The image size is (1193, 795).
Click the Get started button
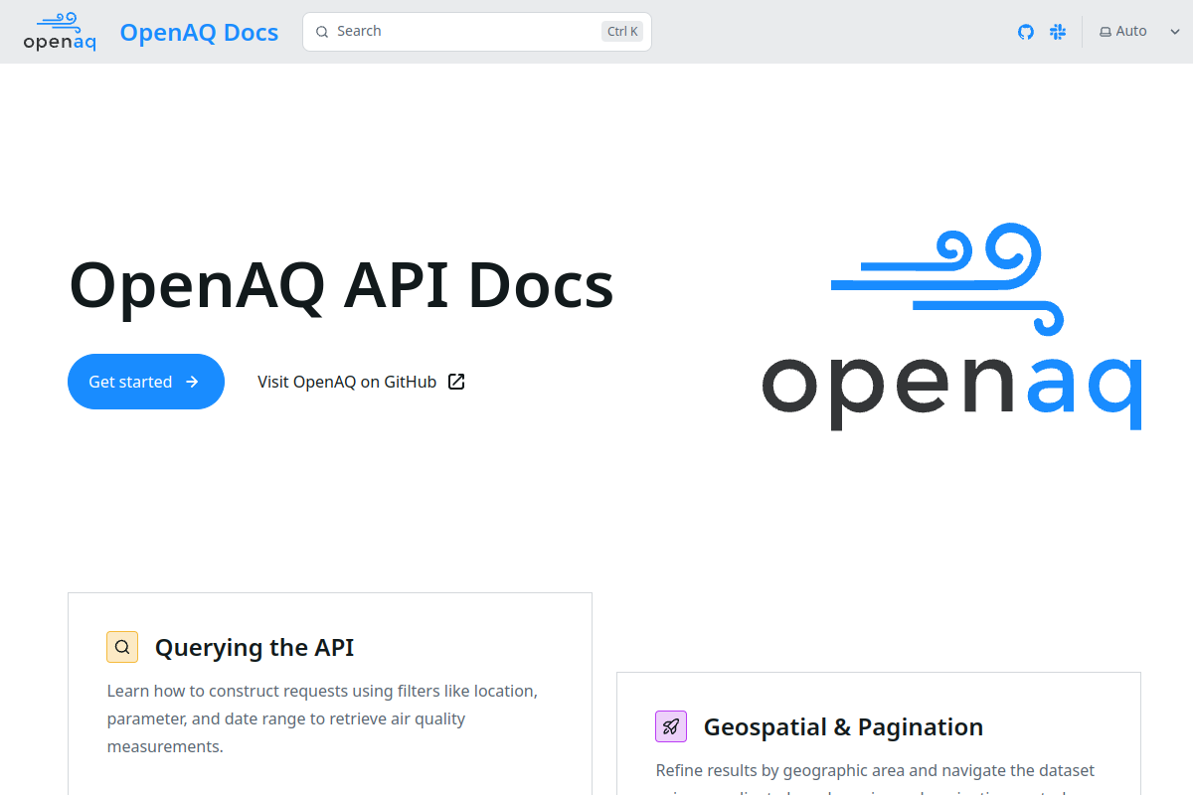click(146, 382)
